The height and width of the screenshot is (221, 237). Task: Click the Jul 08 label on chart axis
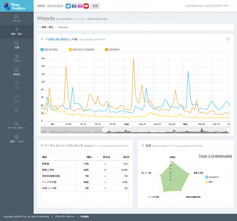68,124
